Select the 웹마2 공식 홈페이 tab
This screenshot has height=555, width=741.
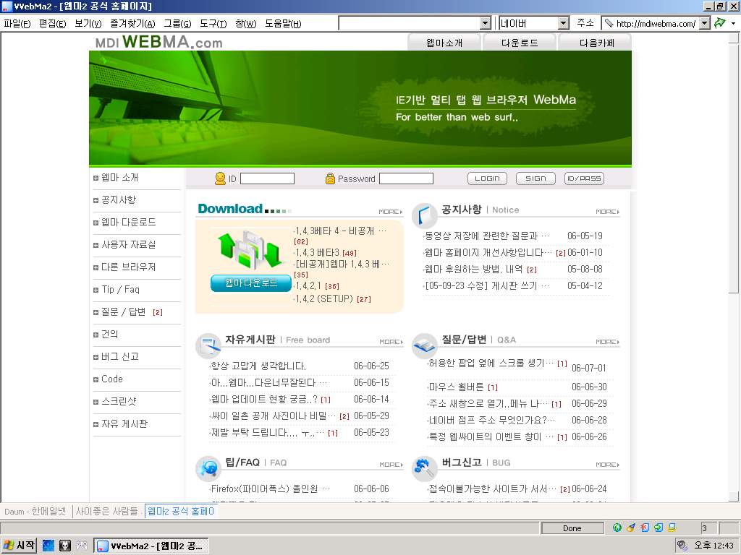click(x=180, y=511)
